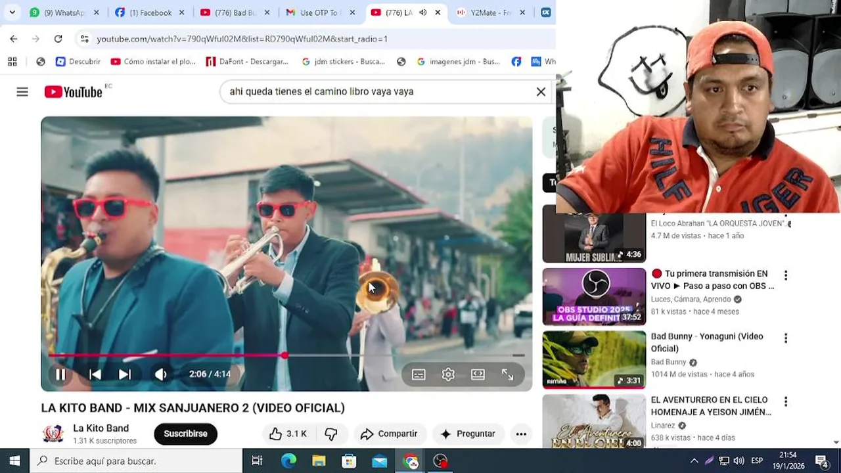Screen dimensions: 841x473
Task: Open Bad Bunny Yonaguni thumbnail
Action: (594, 359)
